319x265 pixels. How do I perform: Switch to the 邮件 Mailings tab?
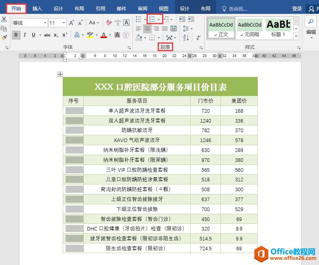(x=122, y=9)
